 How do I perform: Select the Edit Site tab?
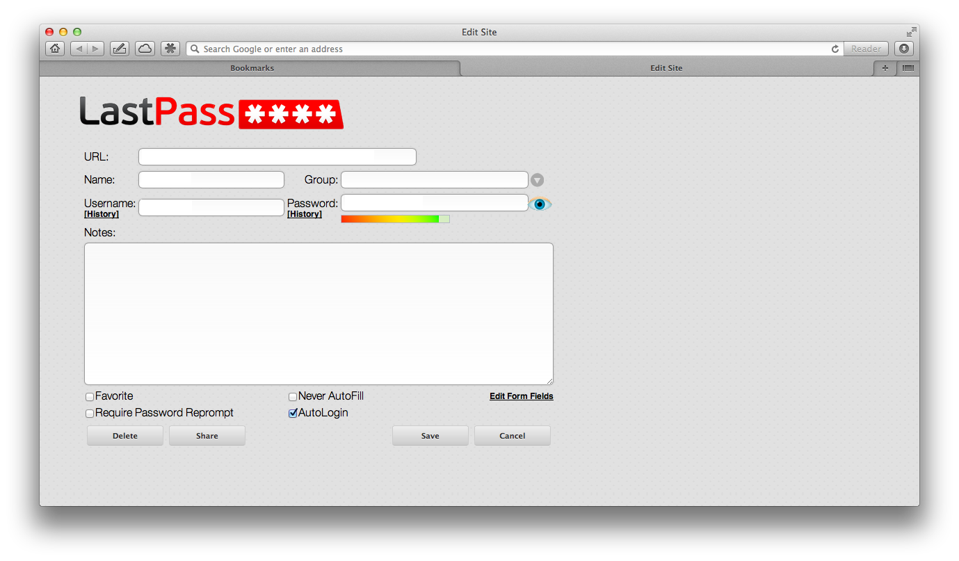[666, 68]
